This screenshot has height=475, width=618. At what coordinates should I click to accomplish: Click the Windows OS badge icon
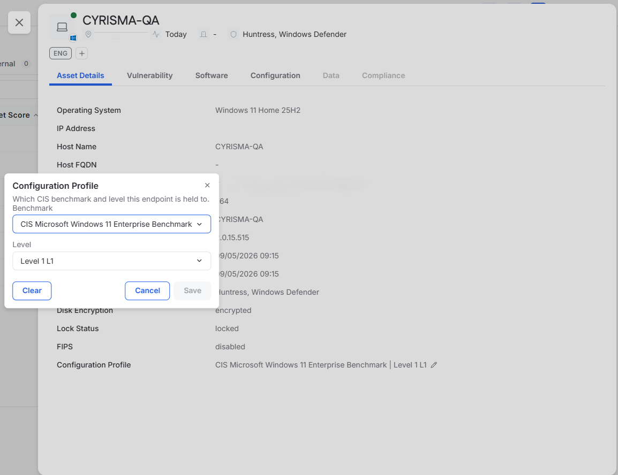pos(73,38)
